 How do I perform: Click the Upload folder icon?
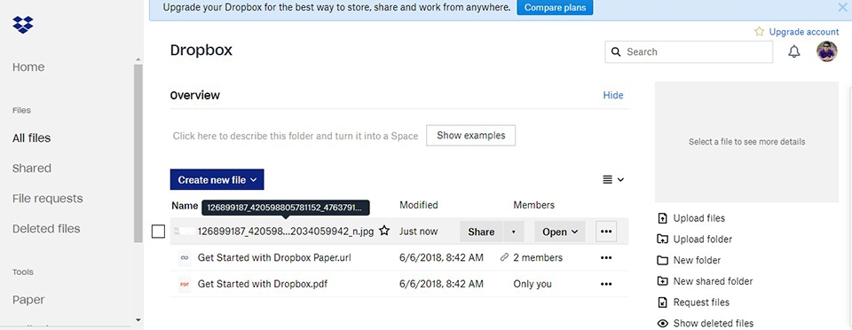(x=662, y=240)
